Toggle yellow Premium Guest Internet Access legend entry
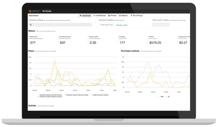218x127 pixels. pos(76,95)
